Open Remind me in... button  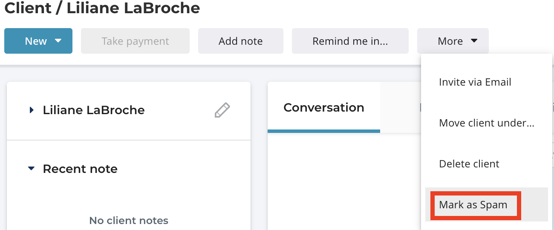click(350, 41)
